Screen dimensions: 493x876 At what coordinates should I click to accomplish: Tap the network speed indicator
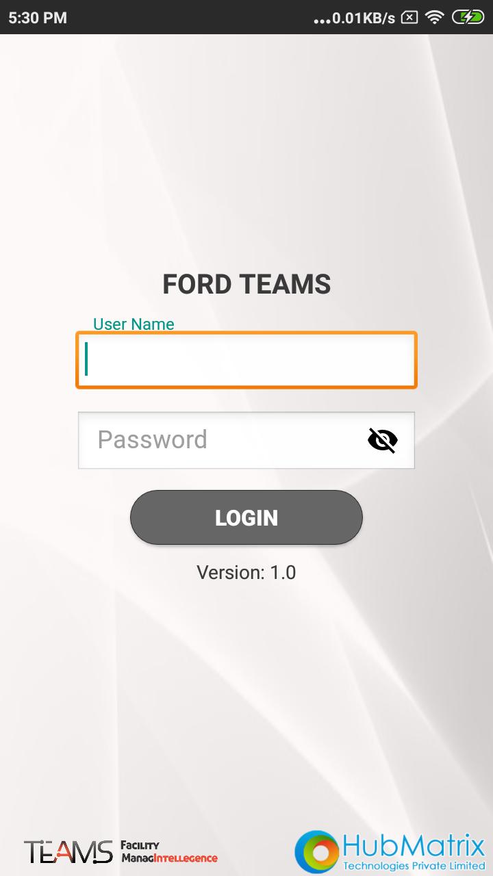pos(364,18)
